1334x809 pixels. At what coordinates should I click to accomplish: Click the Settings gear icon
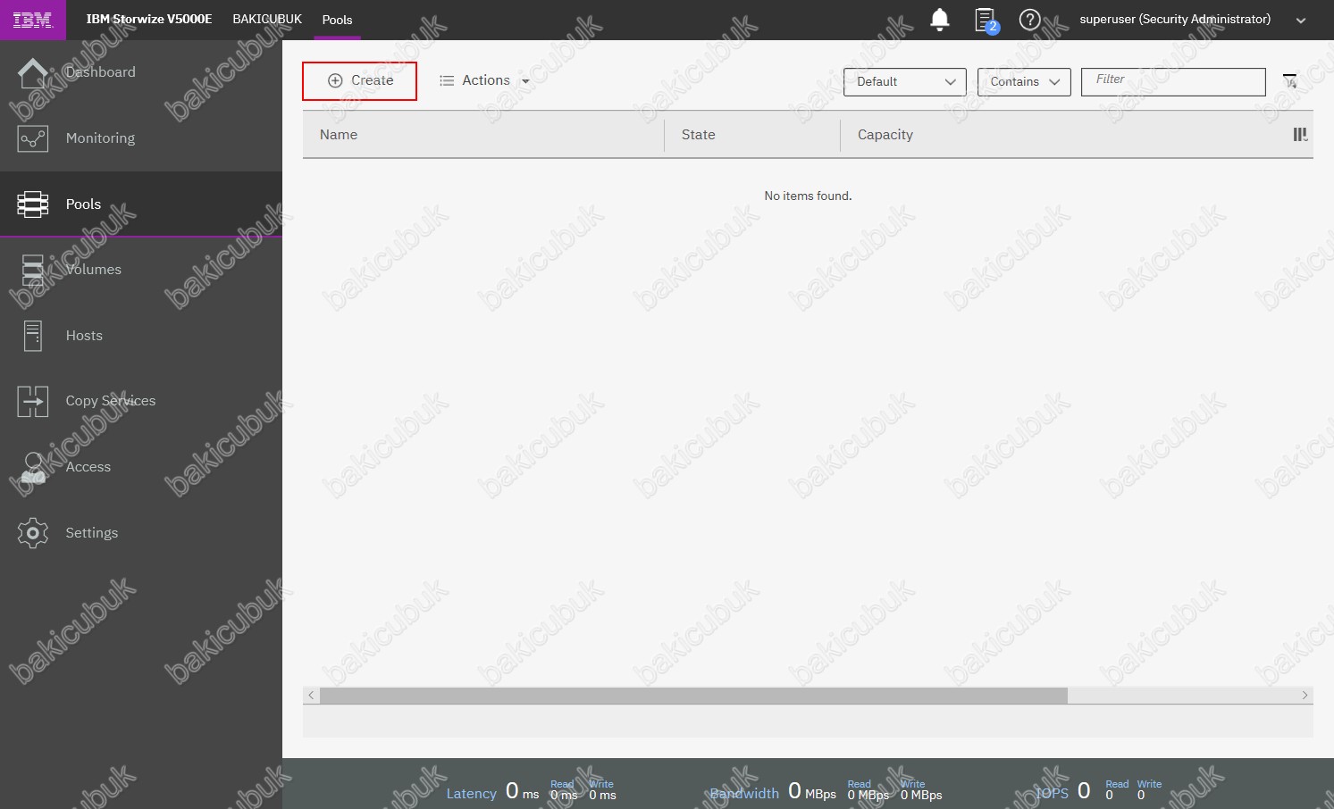pyautogui.click(x=33, y=533)
